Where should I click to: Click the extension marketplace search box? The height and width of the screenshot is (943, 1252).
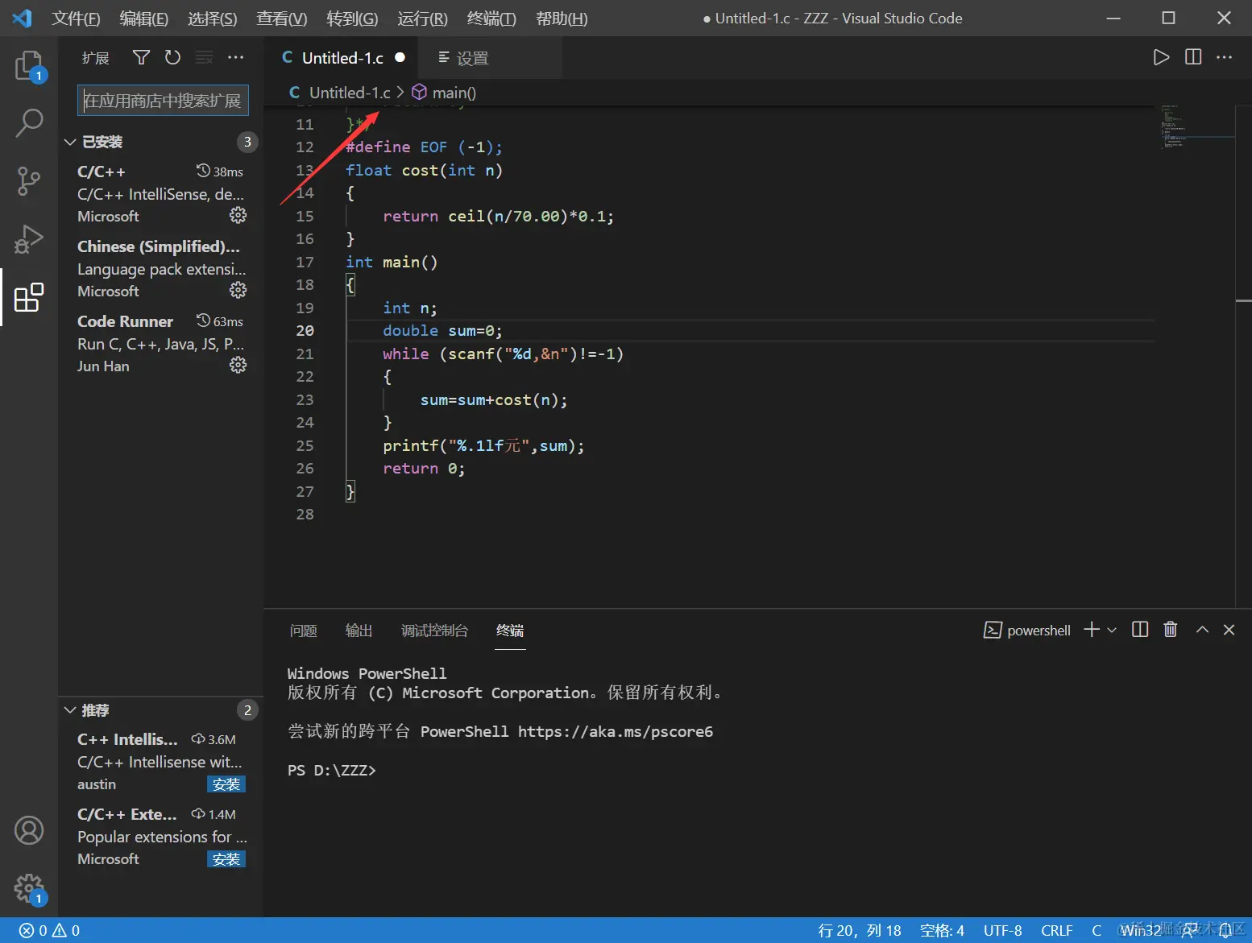point(163,101)
